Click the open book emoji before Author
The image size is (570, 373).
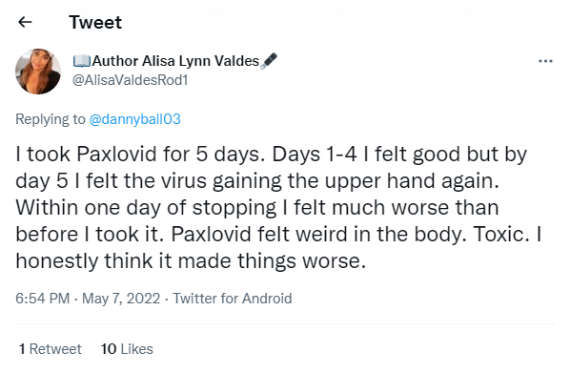point(81,61)
